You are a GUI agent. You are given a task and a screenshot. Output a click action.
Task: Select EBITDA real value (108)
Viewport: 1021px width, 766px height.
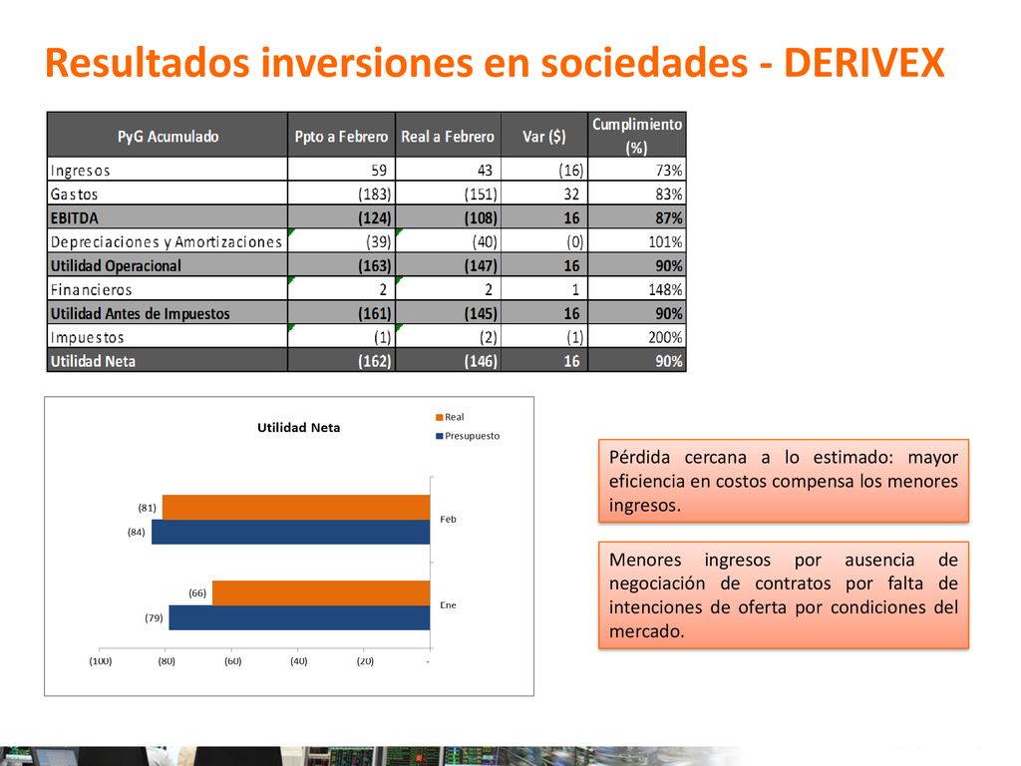(x=481, y=218)
